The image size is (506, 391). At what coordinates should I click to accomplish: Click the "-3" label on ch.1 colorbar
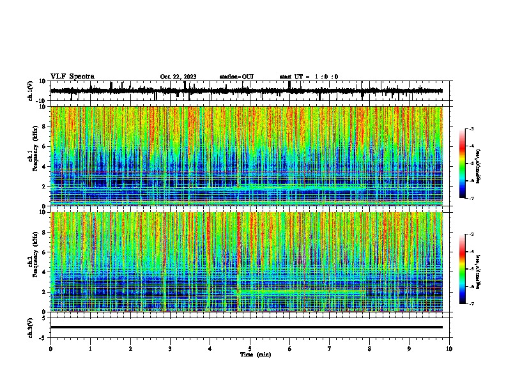coord(471,128)
